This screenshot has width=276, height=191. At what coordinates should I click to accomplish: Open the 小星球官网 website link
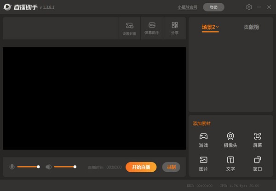coord(188,7)
